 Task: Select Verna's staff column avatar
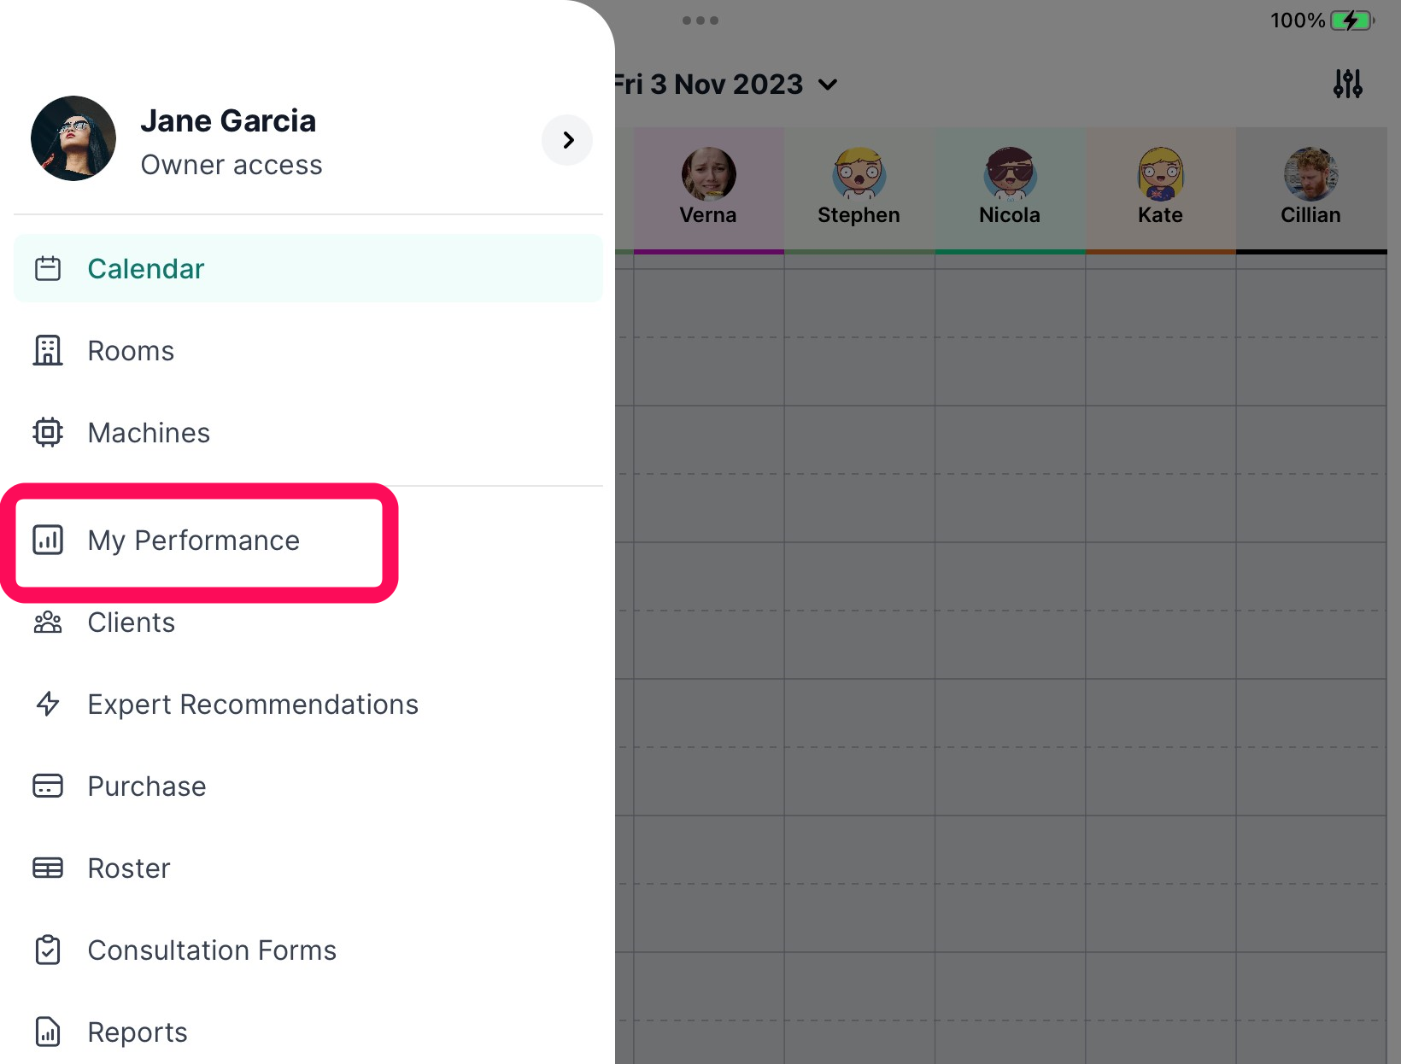(708, 174)
